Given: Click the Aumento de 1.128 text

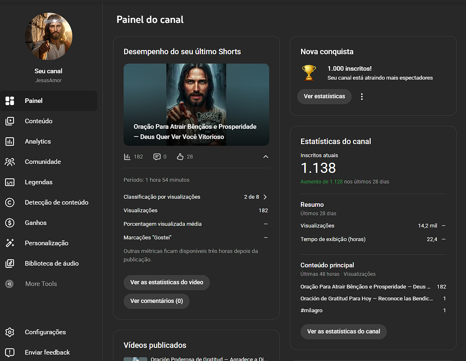Looking at the screenshot, I should 321,182.
